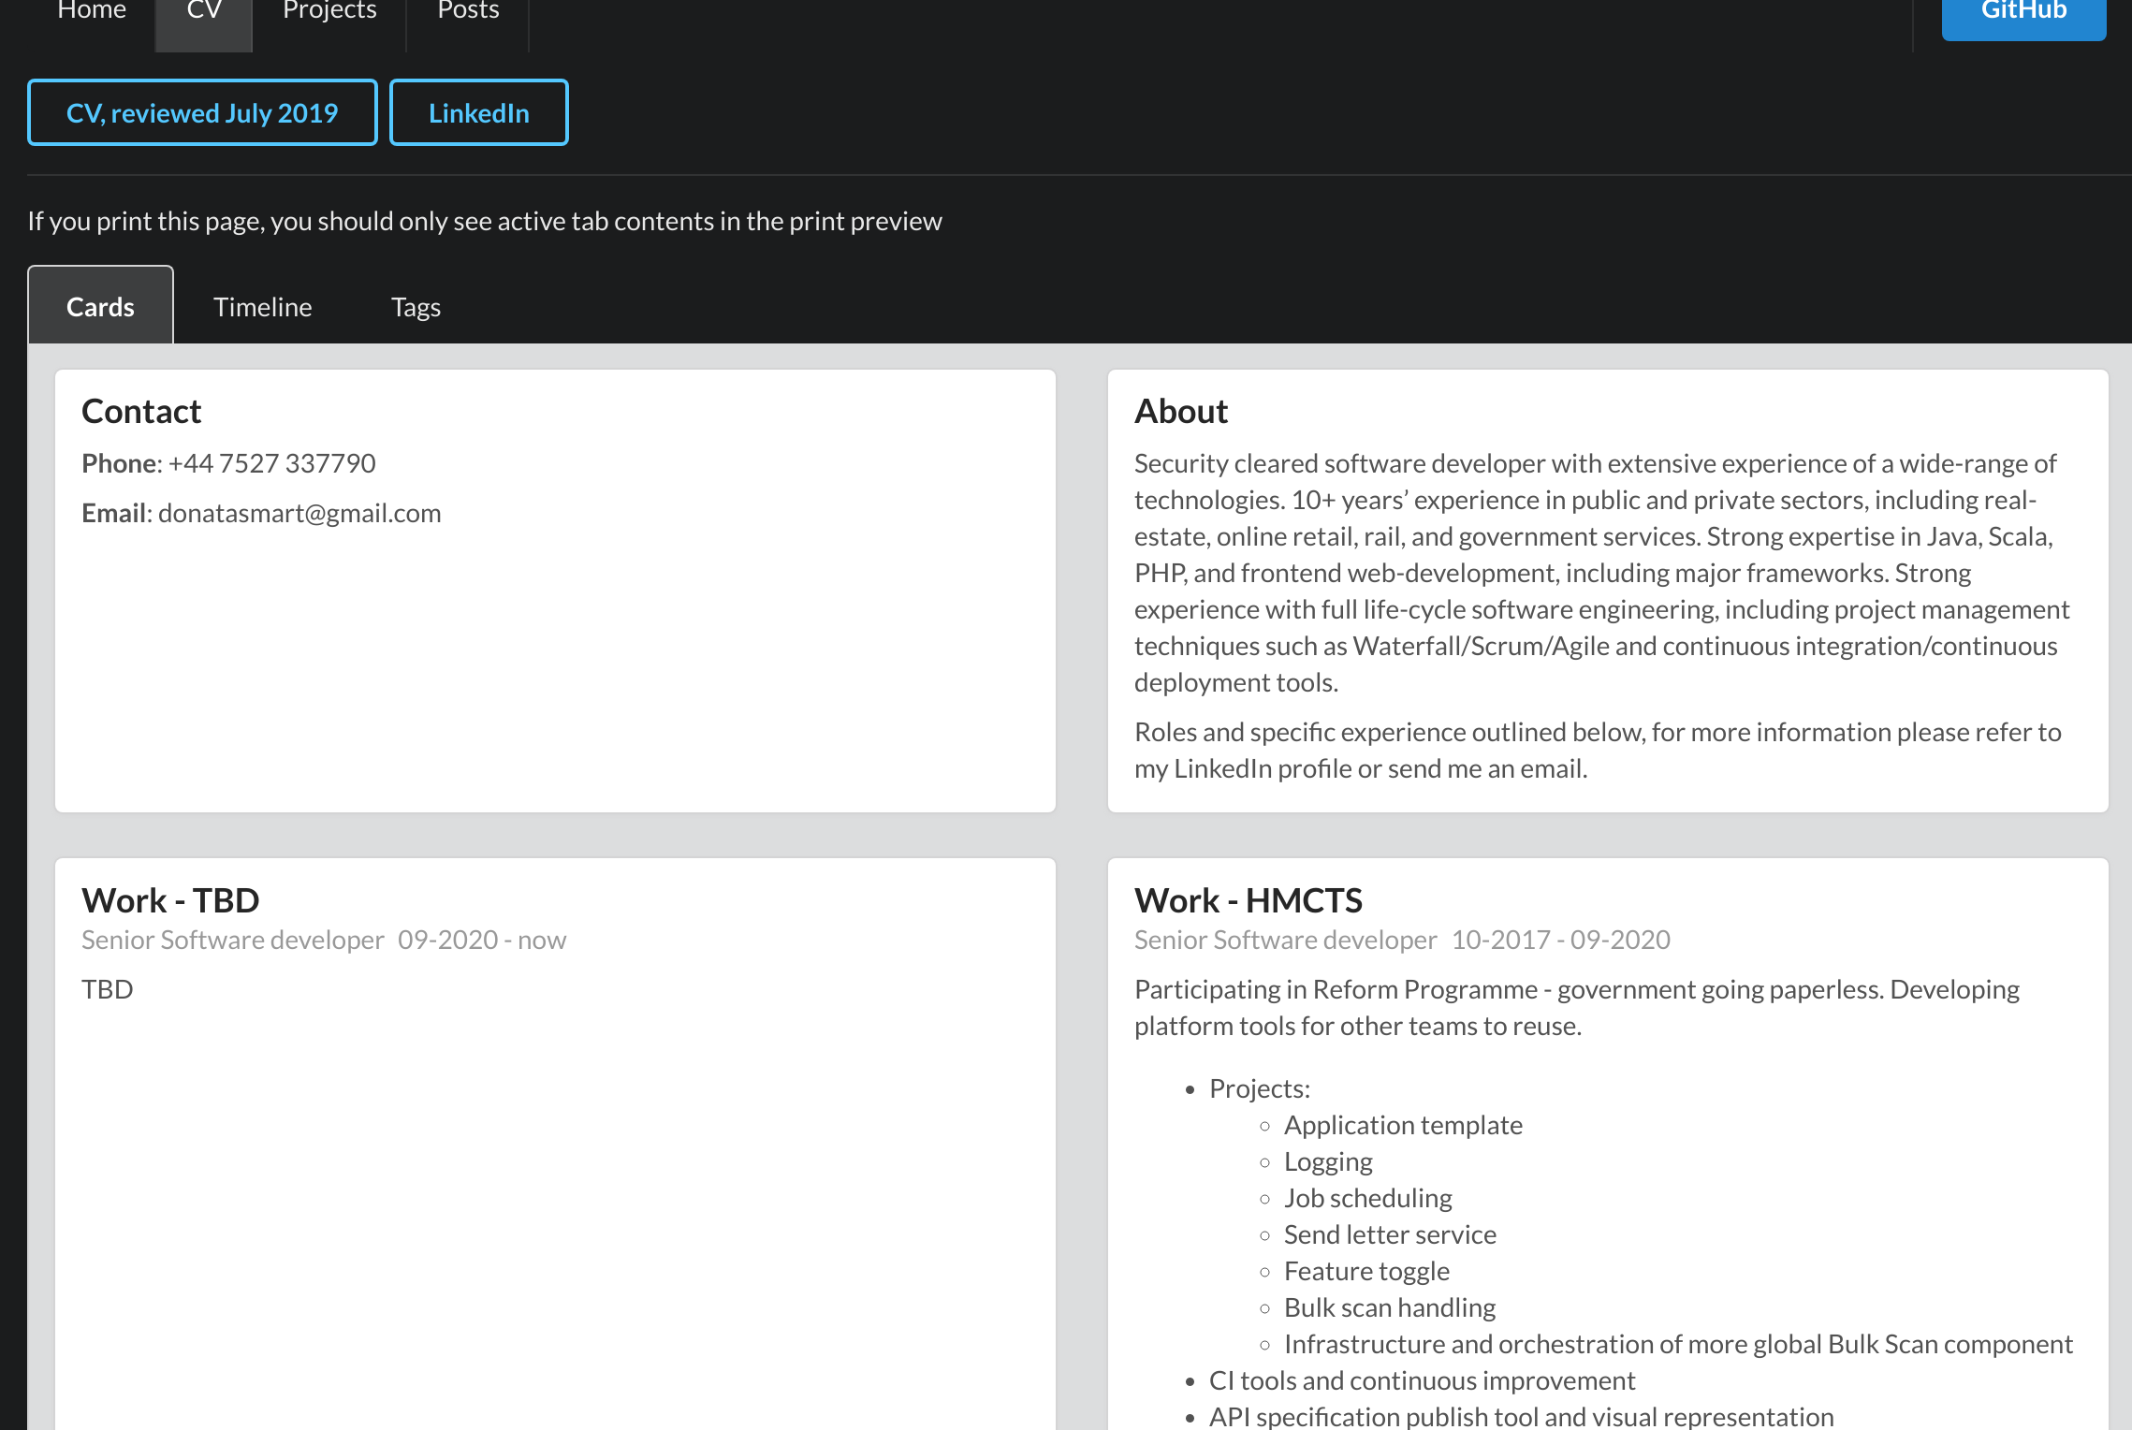Click Infrastructure and orchestration Bulk Scan item

tap(1678, 1344)
